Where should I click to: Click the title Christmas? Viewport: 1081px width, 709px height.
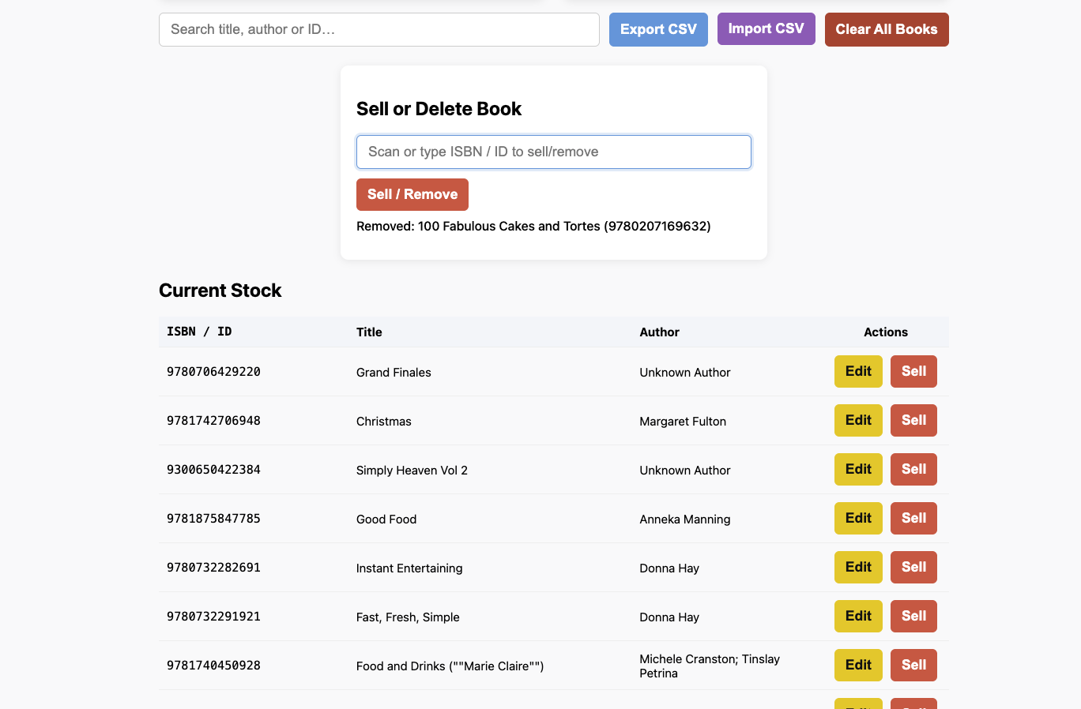point(384,422)
